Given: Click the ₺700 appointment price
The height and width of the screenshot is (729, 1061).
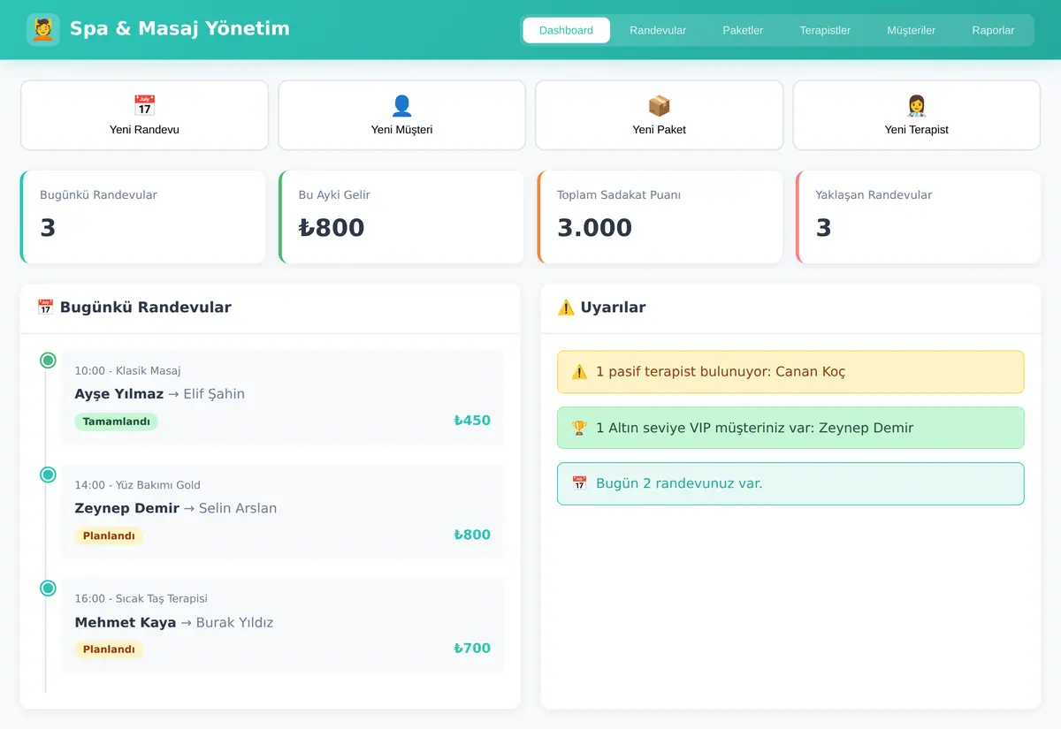Looking at the screenshot, I should pos(472,648).
